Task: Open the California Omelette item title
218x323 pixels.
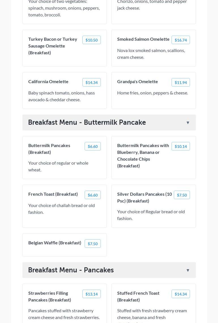Action: [48, 81]
